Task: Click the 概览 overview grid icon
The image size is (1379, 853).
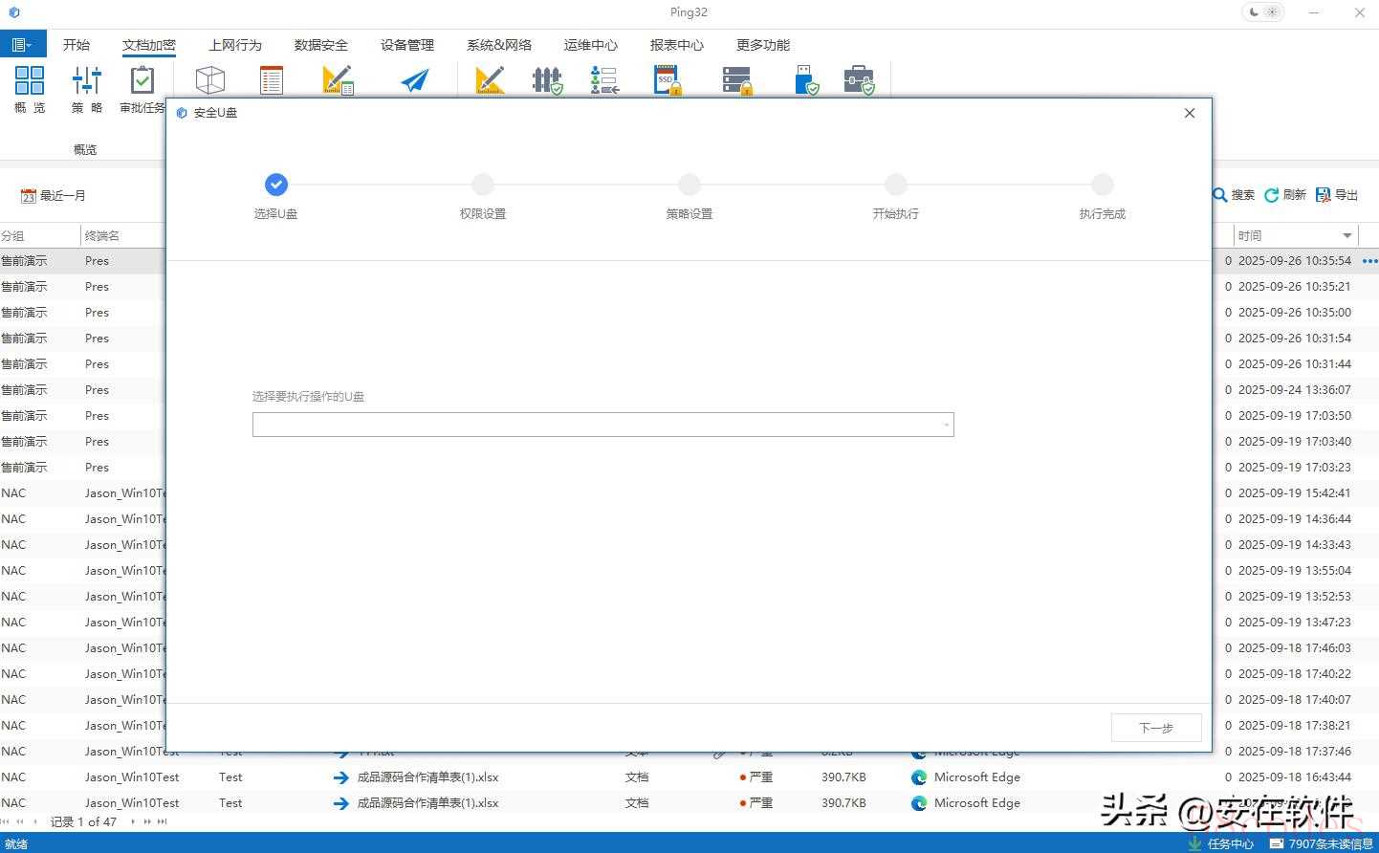Action: click(30, 80)
